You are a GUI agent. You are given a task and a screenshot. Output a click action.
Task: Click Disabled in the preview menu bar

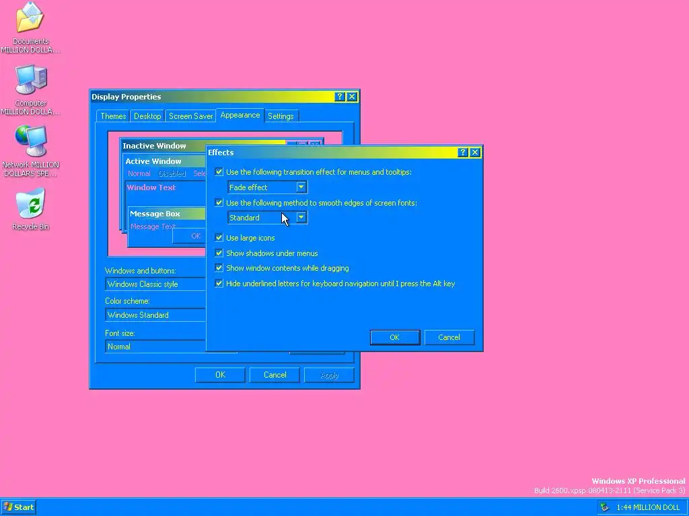(x=172, y=174)
